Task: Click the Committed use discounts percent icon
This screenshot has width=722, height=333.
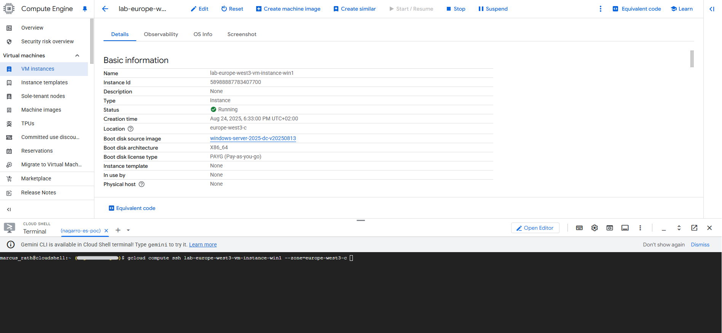Action: (x=9, y=137)
